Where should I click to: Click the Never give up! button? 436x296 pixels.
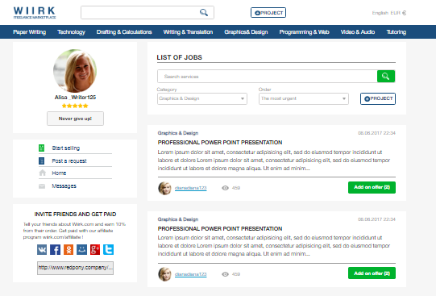coord(76,119)
